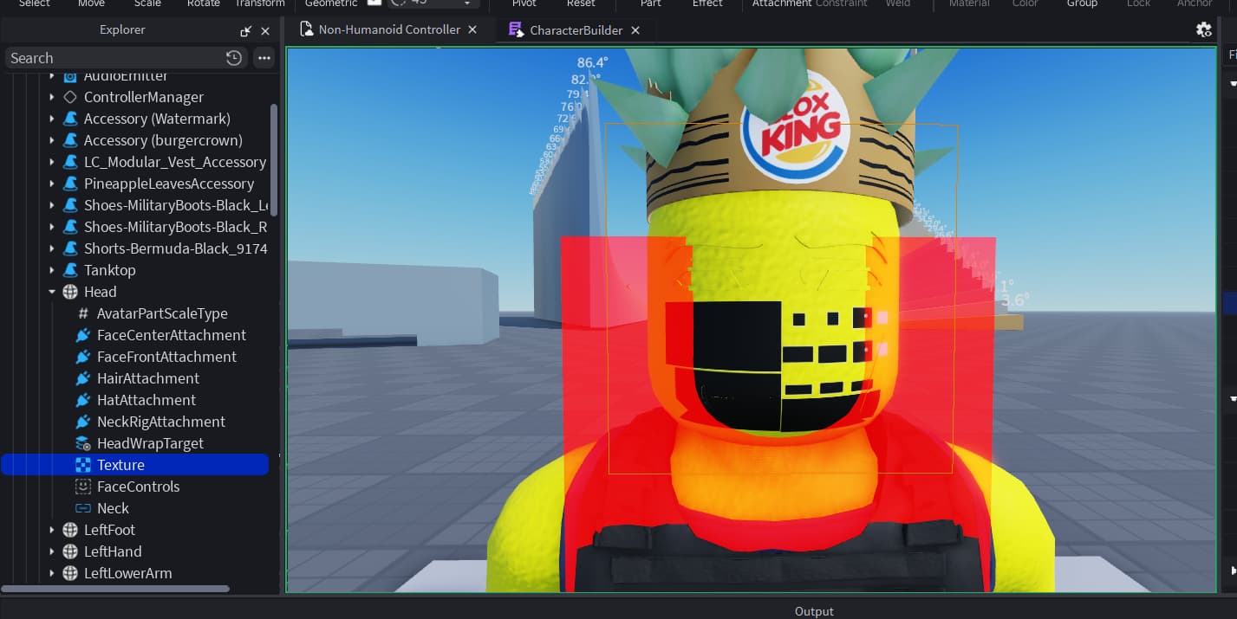Choose the Move tool
The image size is (1237, 619).
[91, 3]
